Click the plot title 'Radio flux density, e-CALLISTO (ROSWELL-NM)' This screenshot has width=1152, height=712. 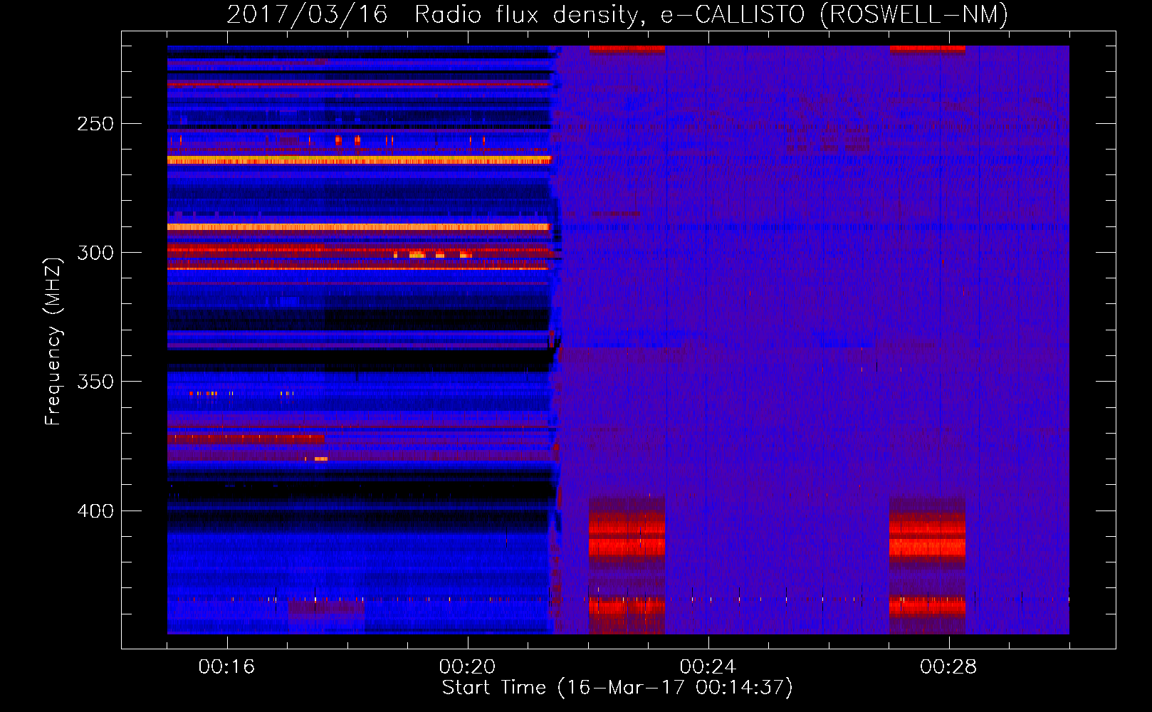tap(711, 15)
